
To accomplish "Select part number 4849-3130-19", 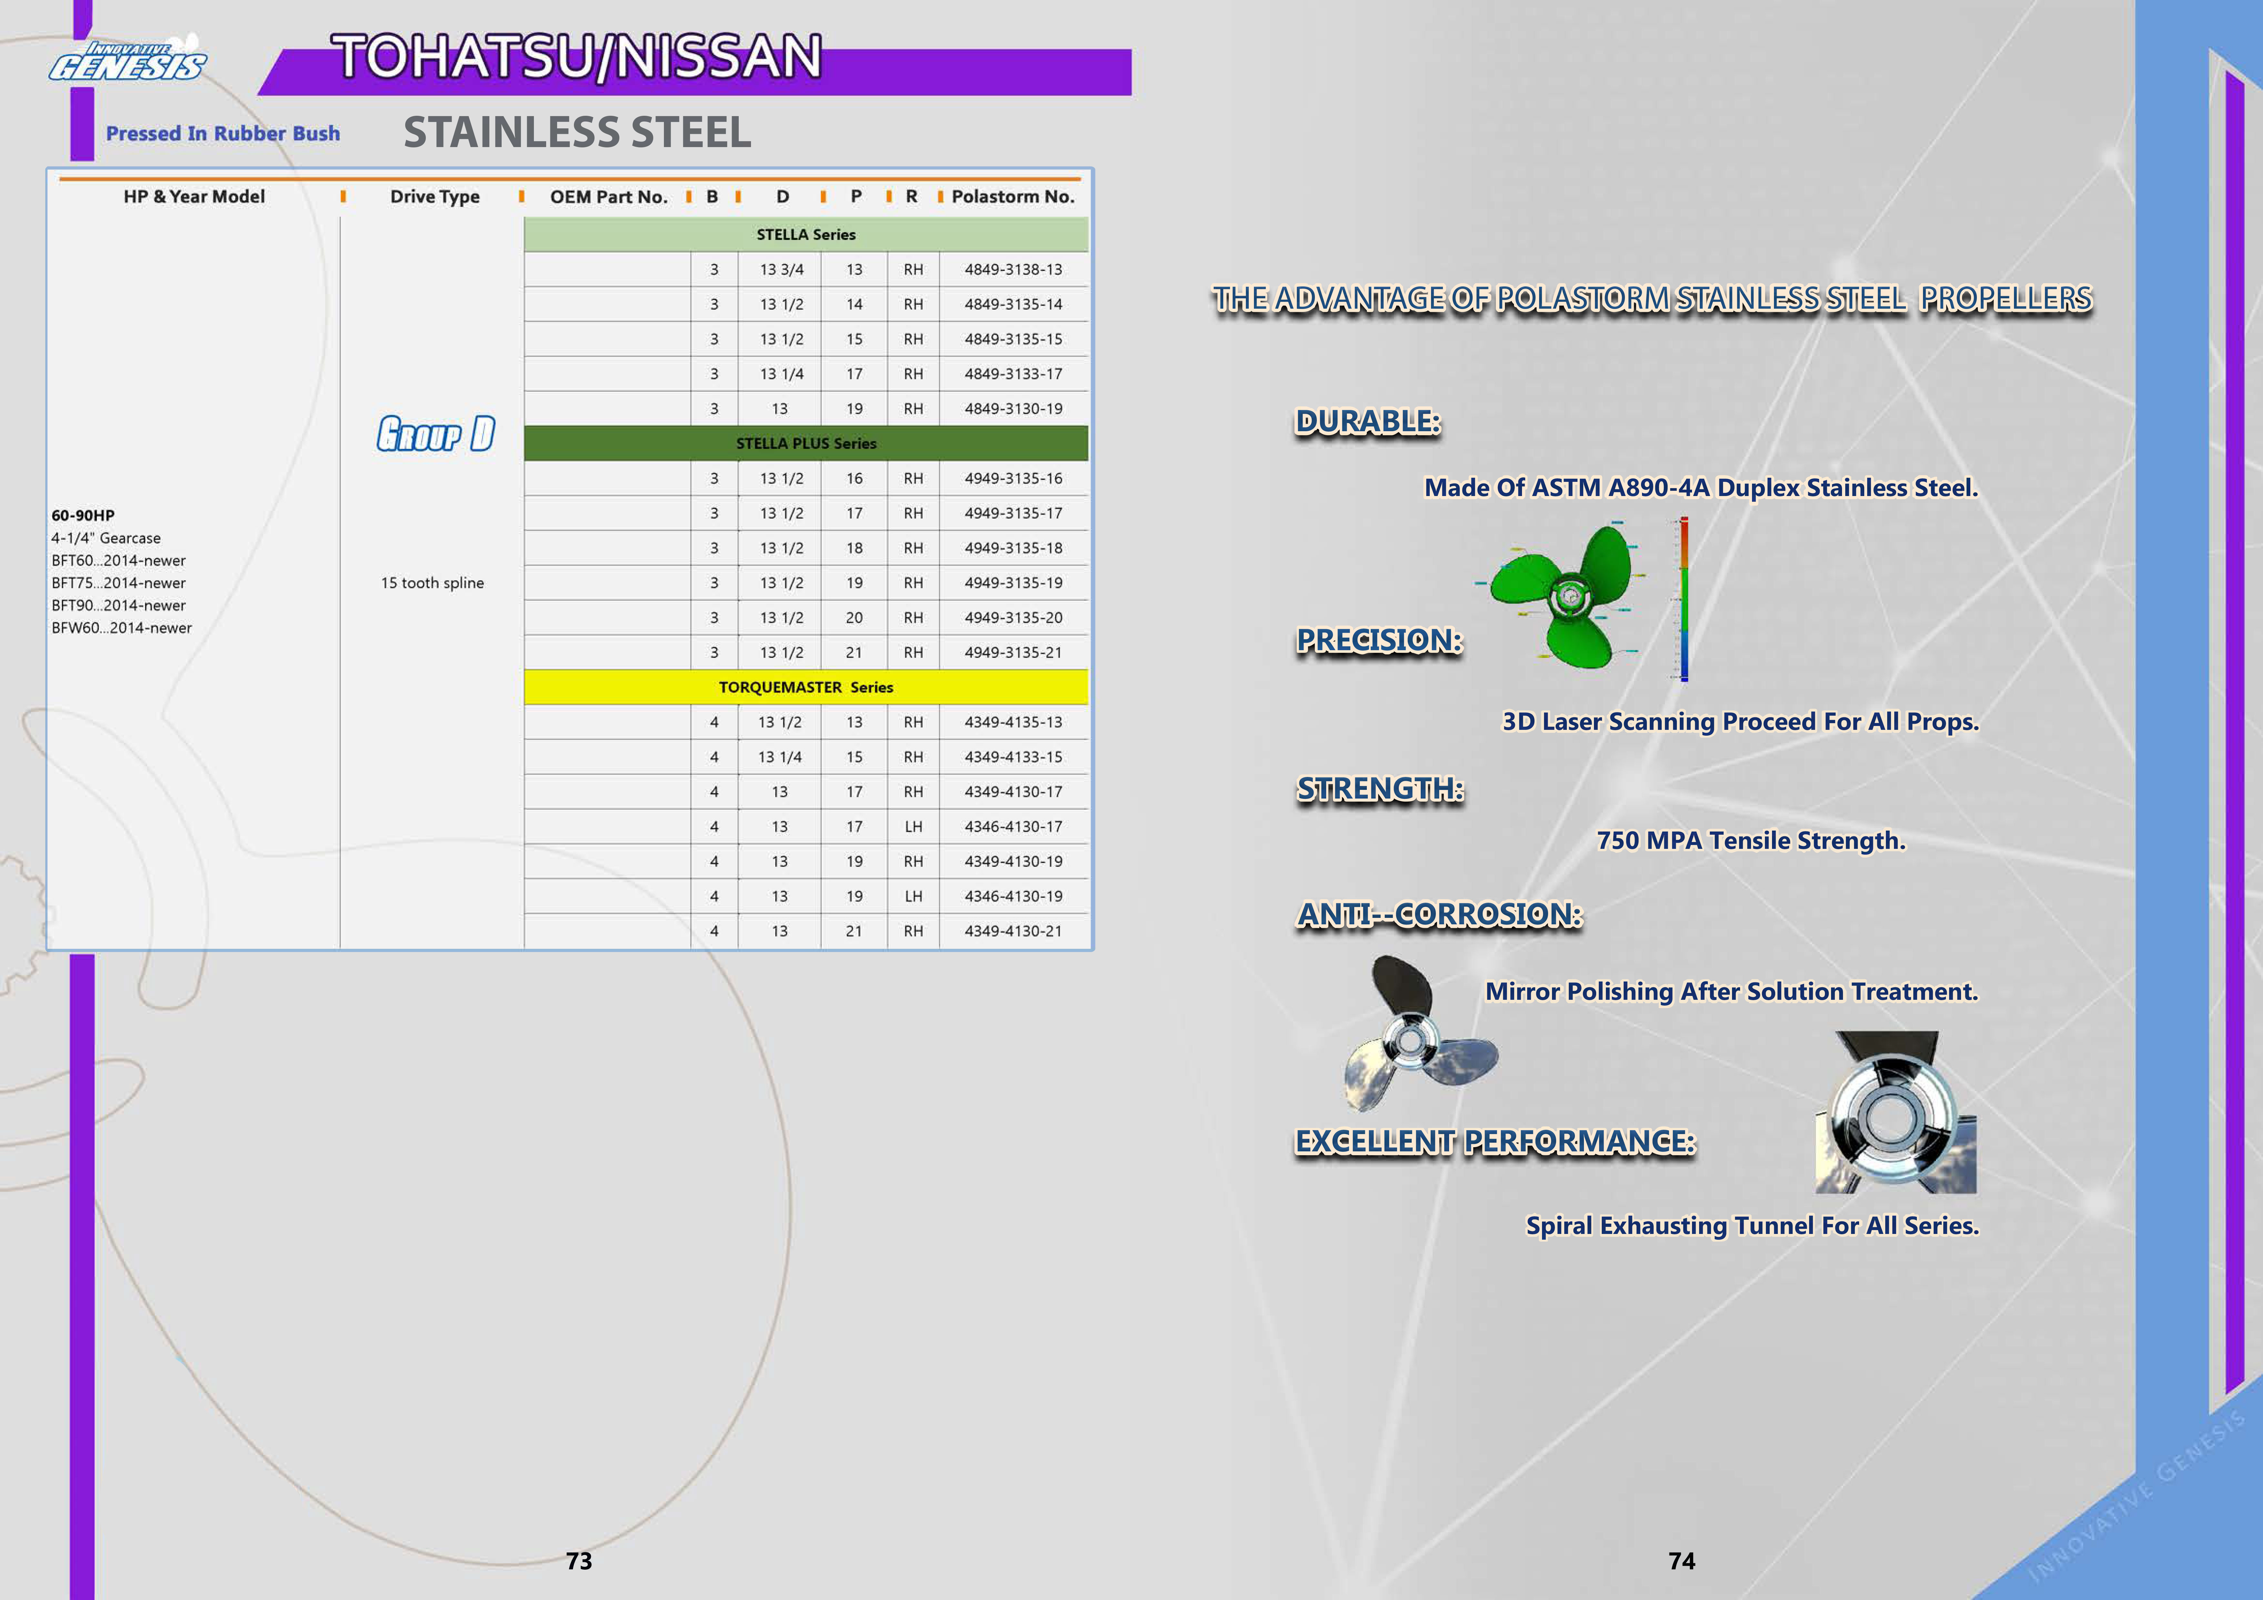I will pyautogui.click(x=1013, y=409).
